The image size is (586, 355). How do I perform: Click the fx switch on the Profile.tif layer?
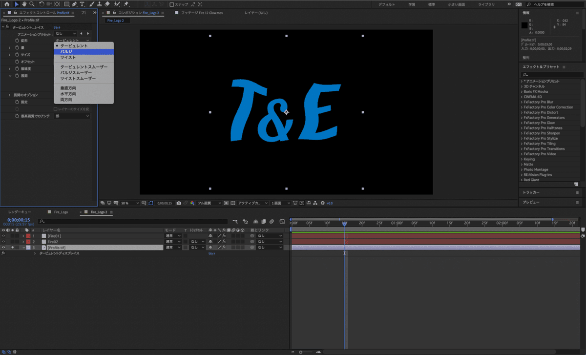[224, 248]
